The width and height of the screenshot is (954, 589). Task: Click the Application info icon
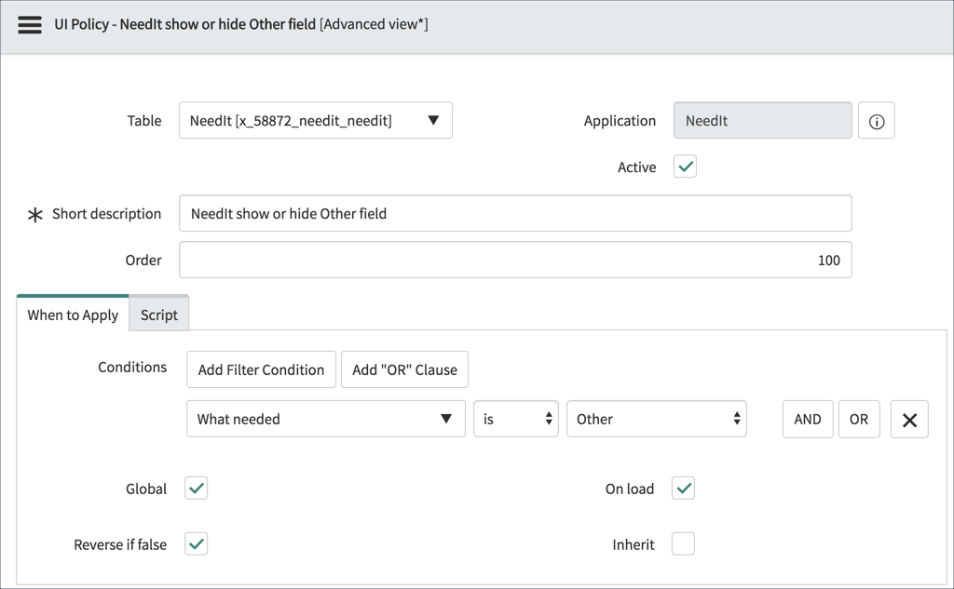tap(876, 120)
